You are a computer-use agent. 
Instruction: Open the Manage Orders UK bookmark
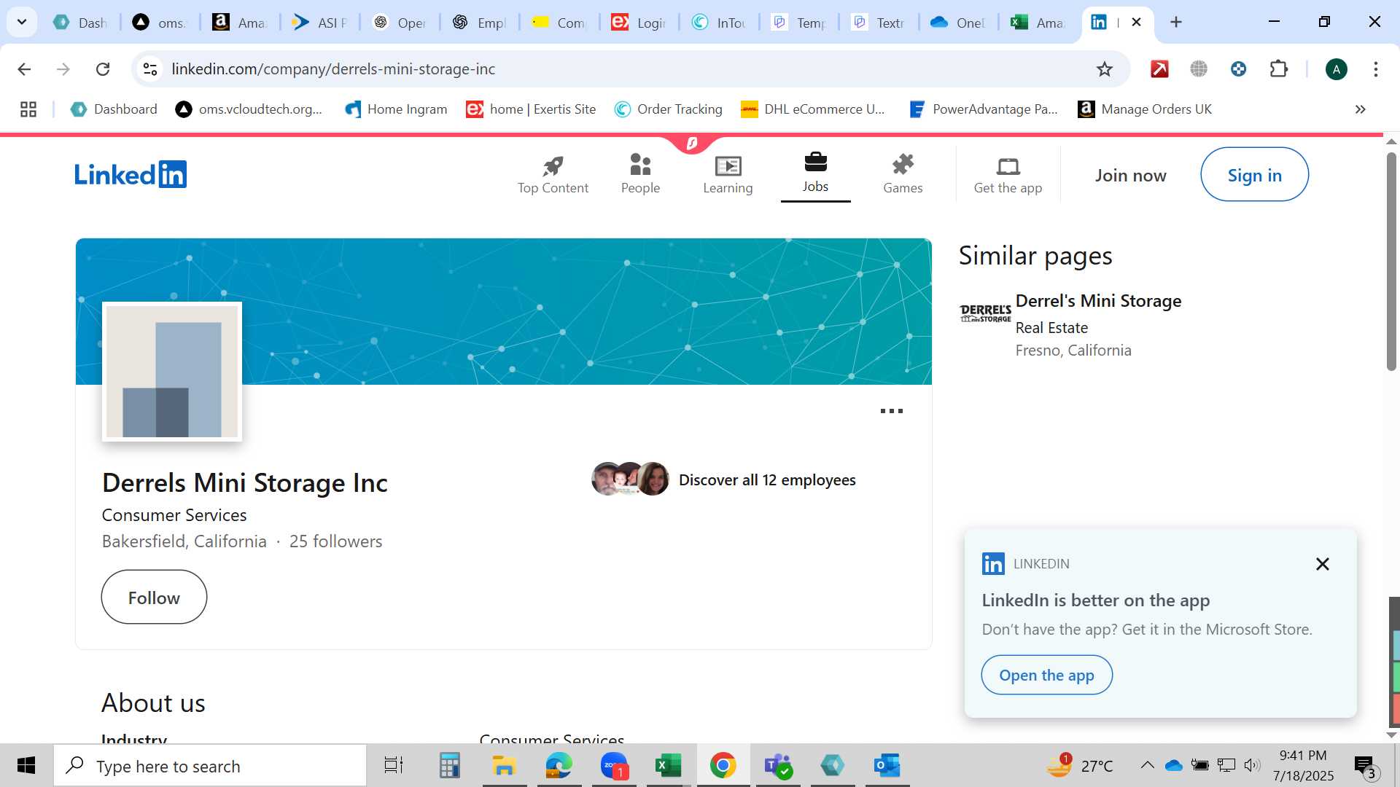pos(1145,109)
